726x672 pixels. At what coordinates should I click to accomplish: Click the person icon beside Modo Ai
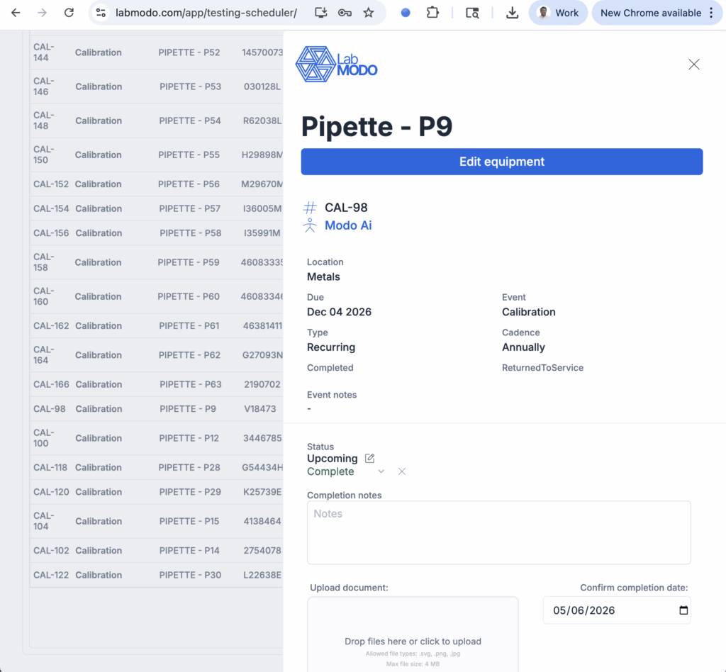pos(310,225)
